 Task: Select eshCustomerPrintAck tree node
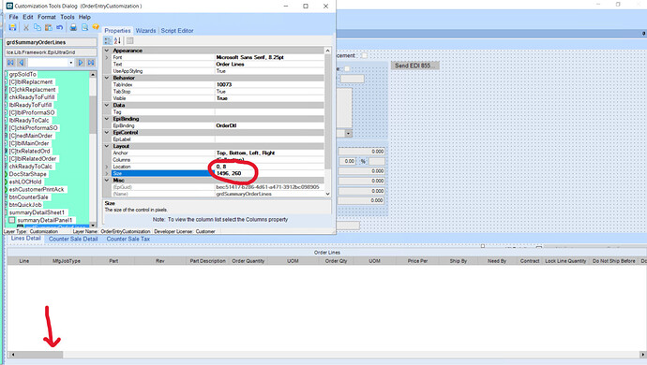tap(37, 189)
